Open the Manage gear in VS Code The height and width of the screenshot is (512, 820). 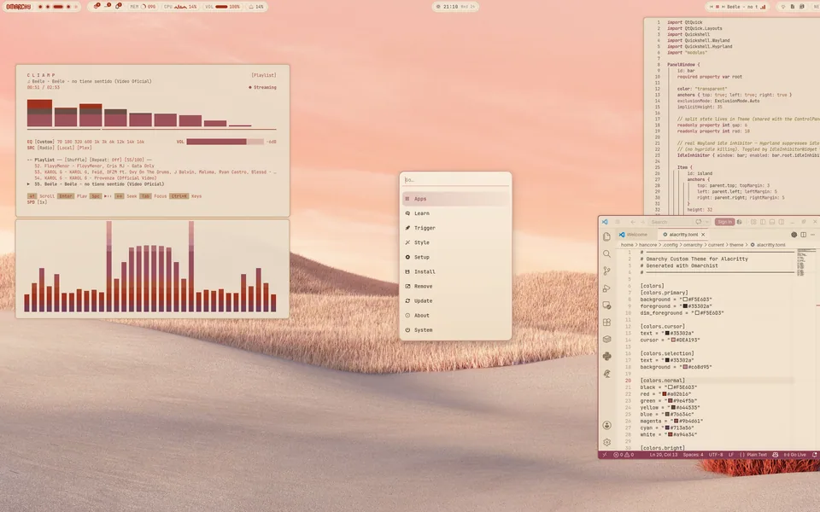pos(606,443)
